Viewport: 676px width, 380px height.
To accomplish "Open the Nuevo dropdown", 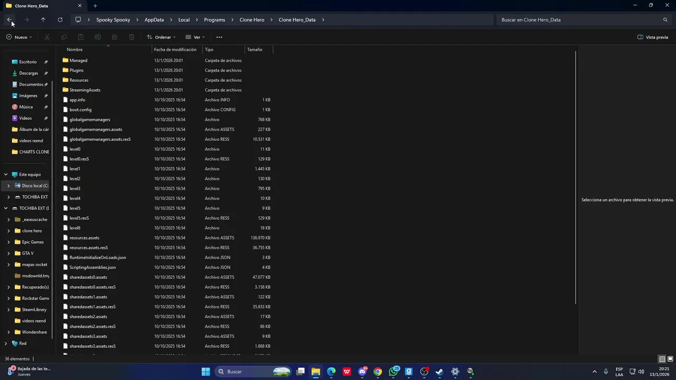I will point(19,37).
